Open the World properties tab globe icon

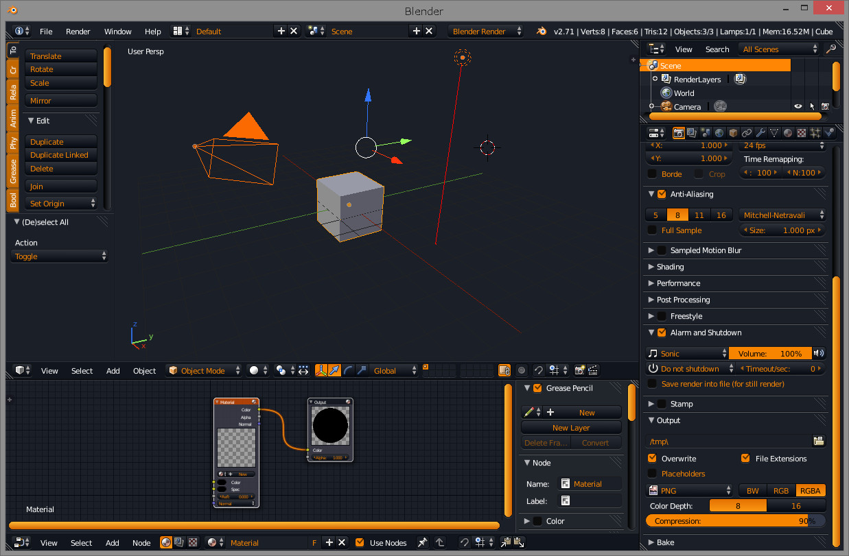click(x=719, y=133)
